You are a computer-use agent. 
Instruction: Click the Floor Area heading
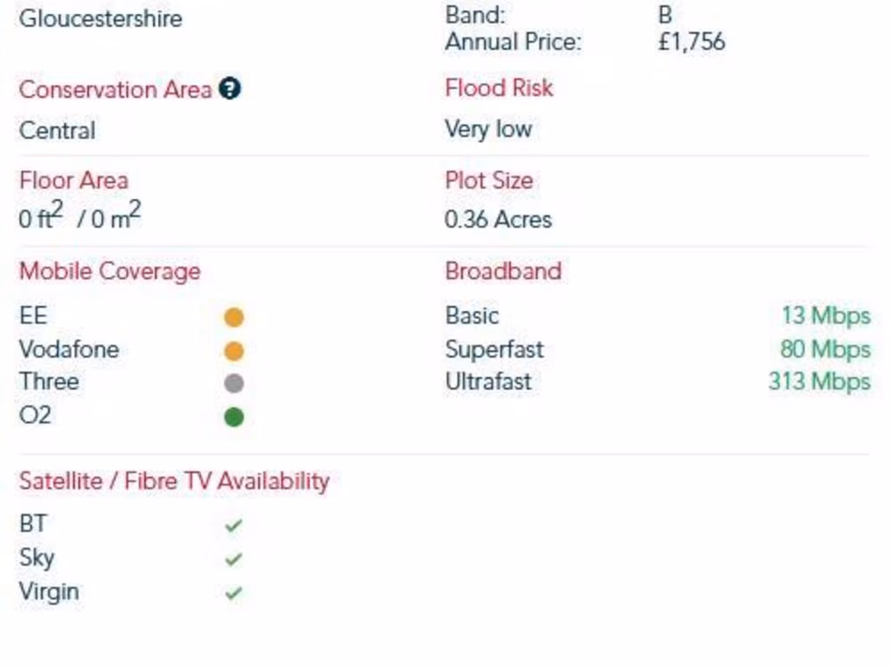pyautogui.click(x=74, y=181)
